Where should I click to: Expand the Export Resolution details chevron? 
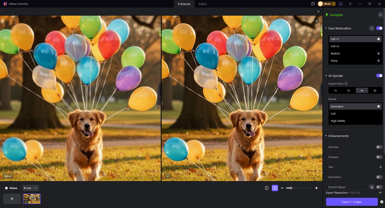pyautogui.click(x=380, y=192)
